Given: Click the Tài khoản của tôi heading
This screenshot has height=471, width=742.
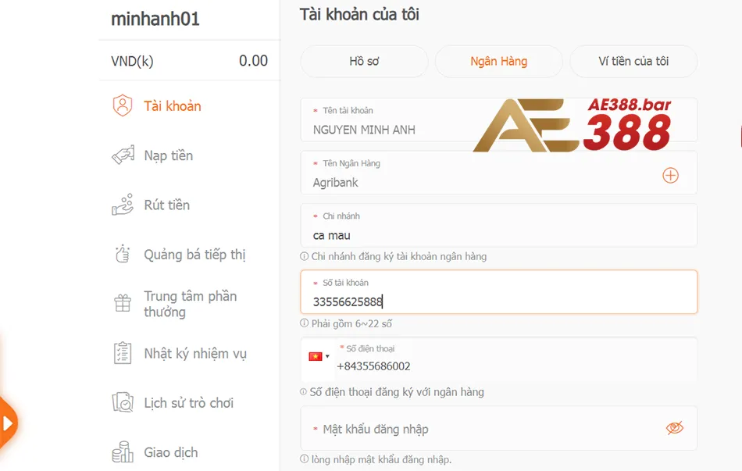Looking at the screenshot, I should point(359,15).
